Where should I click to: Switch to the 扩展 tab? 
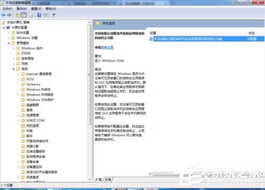point(99,179)
